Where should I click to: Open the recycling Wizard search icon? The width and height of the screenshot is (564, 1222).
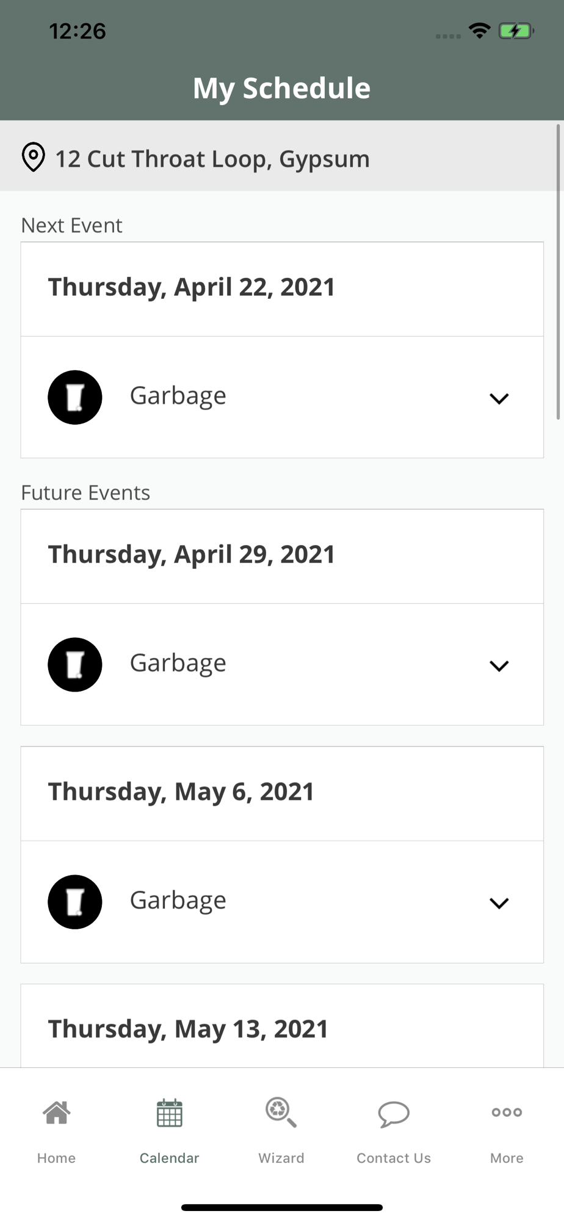[x=281, y=1113]
